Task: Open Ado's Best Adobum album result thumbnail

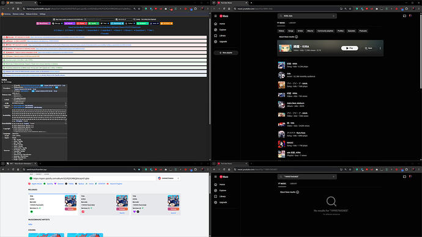Action: [x=281, y=104]
